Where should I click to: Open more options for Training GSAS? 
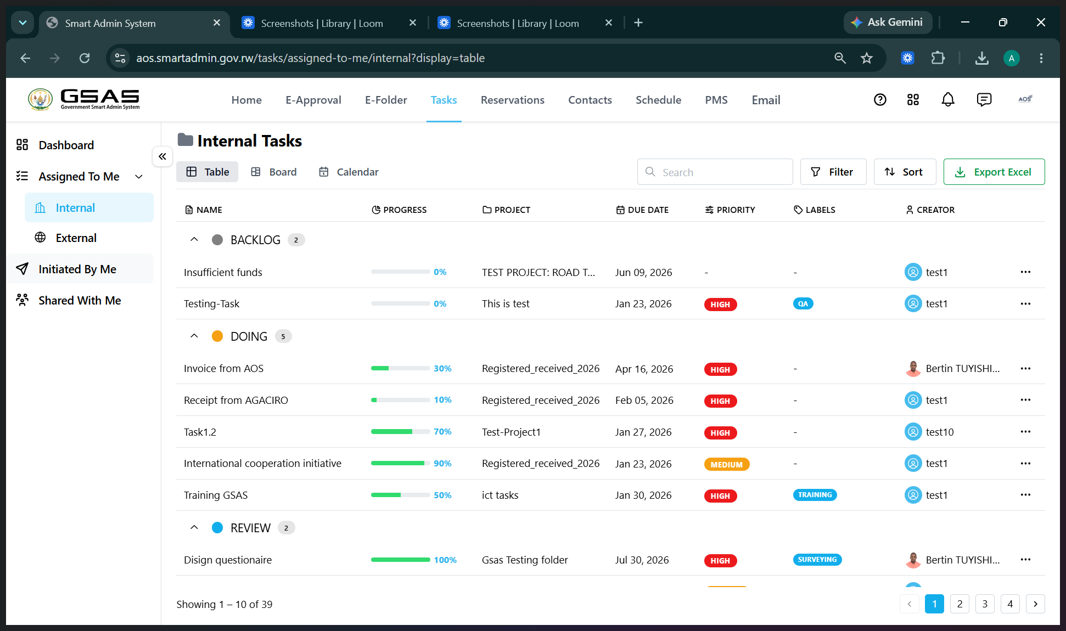[1025, 495]
